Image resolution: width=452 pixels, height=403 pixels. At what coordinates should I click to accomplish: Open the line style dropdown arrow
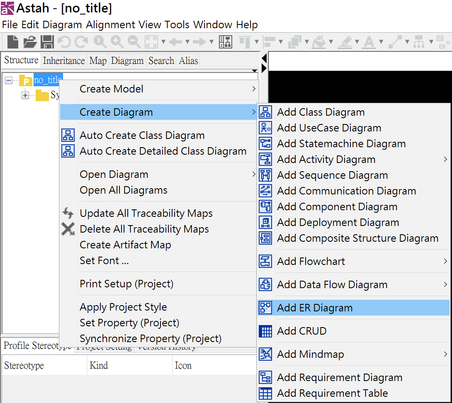tap(407, 42)
